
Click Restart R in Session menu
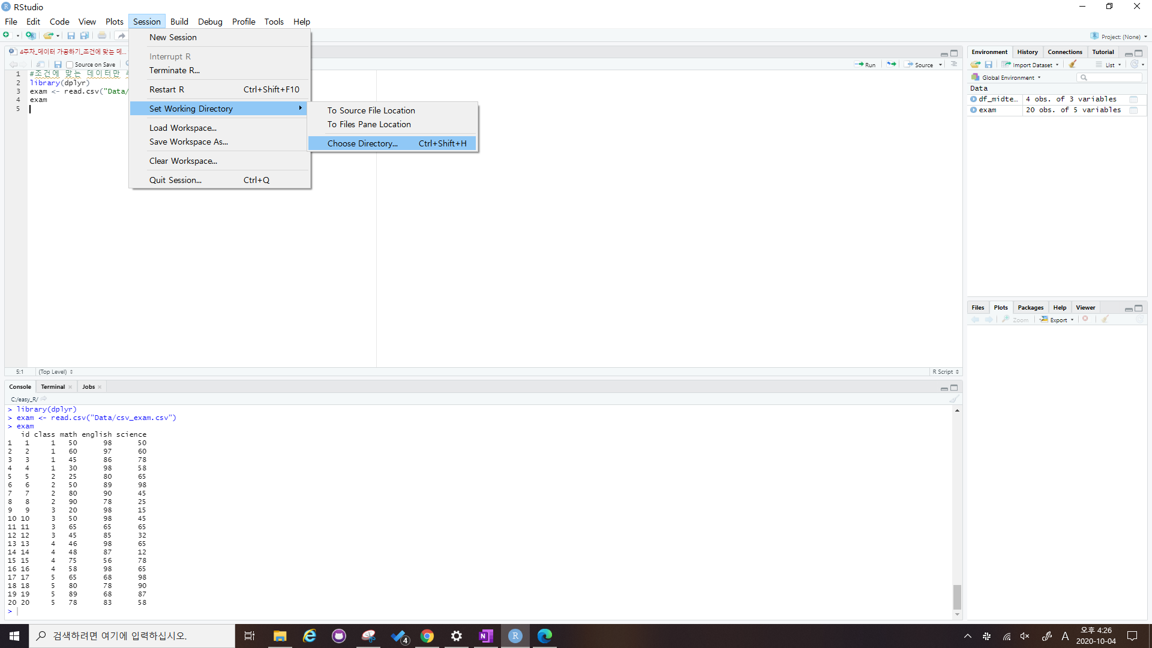coord(167,89)
